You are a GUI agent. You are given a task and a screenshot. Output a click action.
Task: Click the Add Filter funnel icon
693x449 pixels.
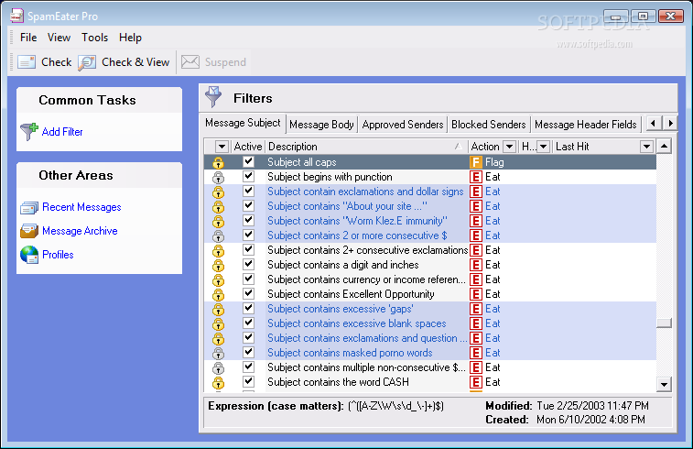(29, 131)
